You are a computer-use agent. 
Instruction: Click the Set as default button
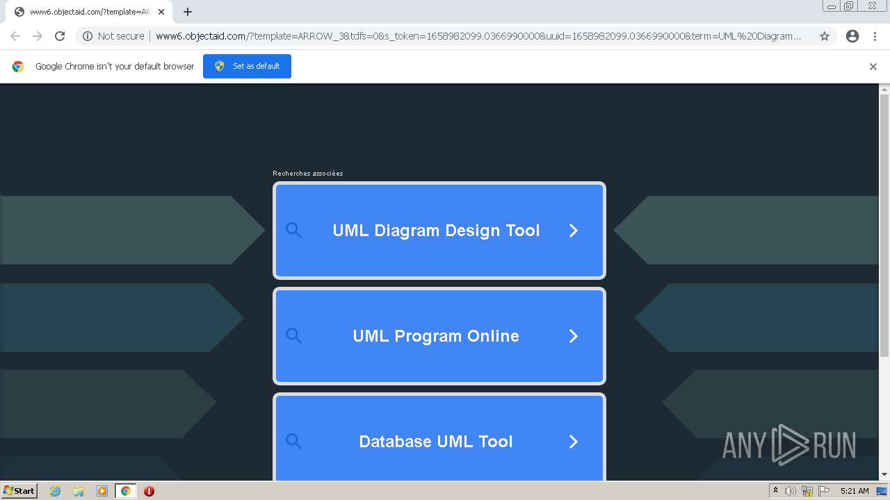(x=247, y=66)
